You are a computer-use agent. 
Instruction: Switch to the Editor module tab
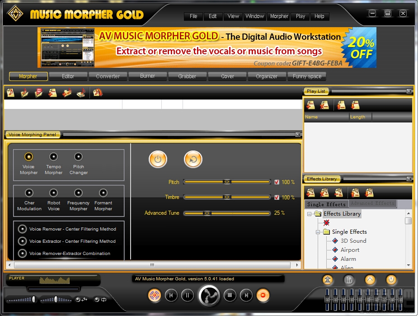point(68,76)
